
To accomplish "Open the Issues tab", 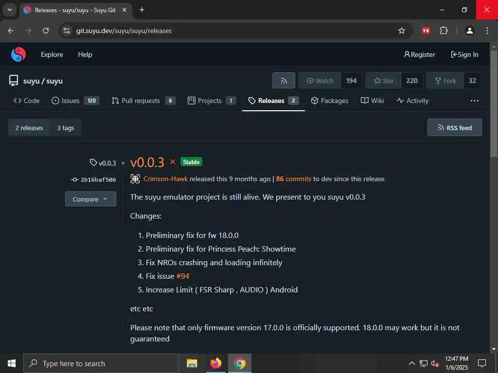I will click(x=75, y=101).
